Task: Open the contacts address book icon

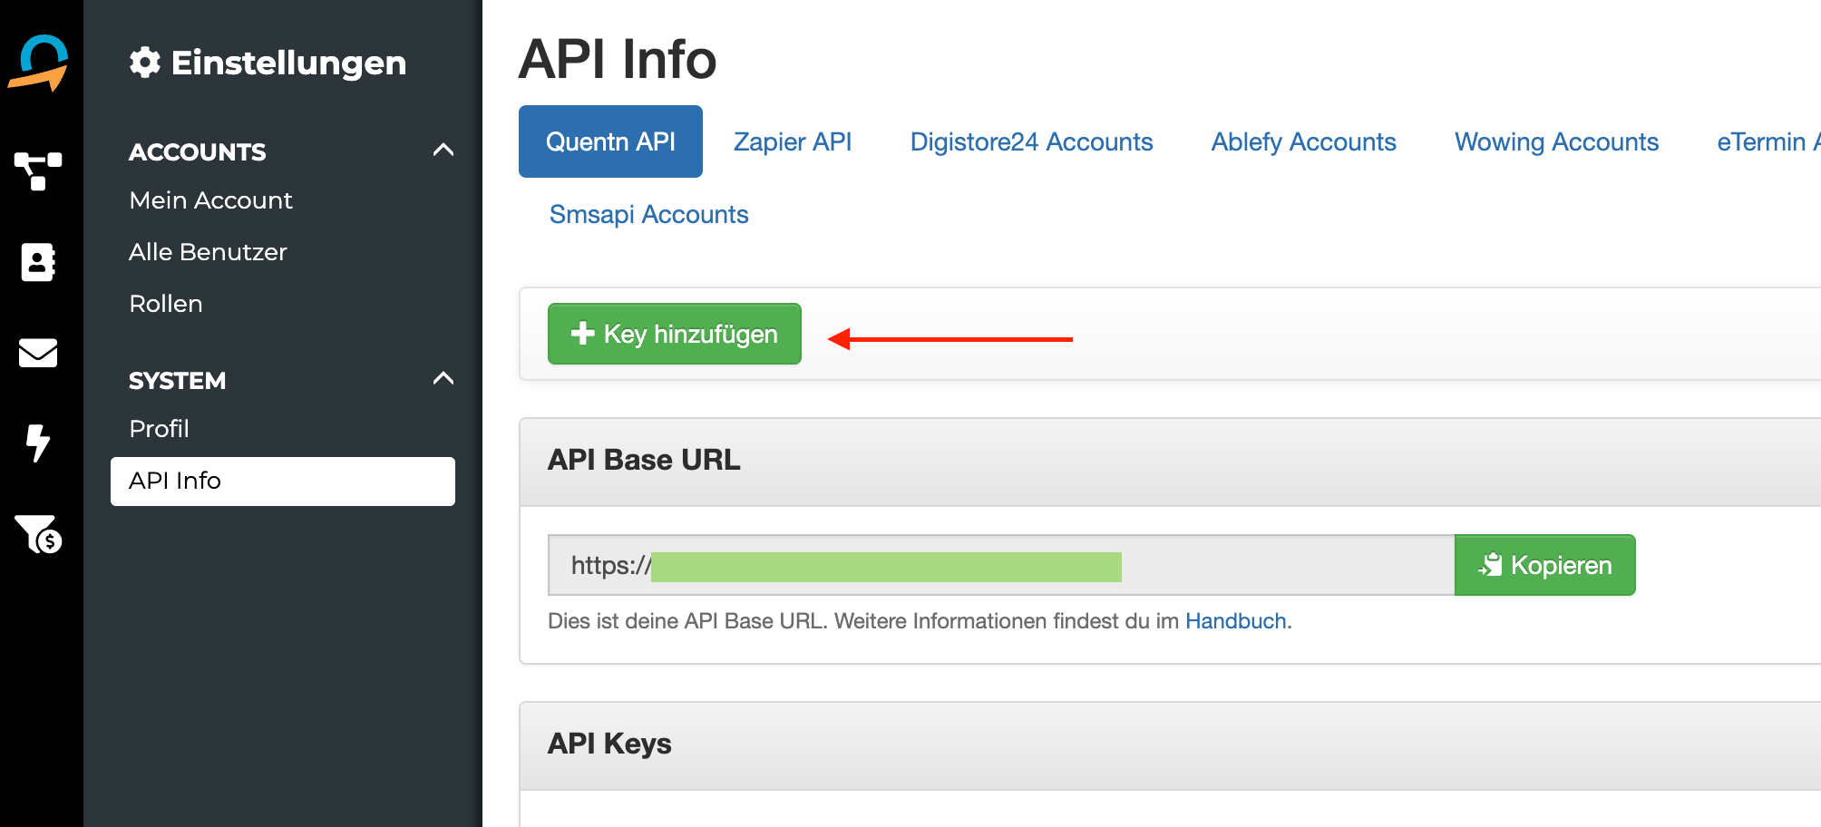Action: coord(38,262)
